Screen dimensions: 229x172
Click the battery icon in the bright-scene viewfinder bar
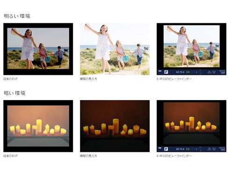[160, 71]
